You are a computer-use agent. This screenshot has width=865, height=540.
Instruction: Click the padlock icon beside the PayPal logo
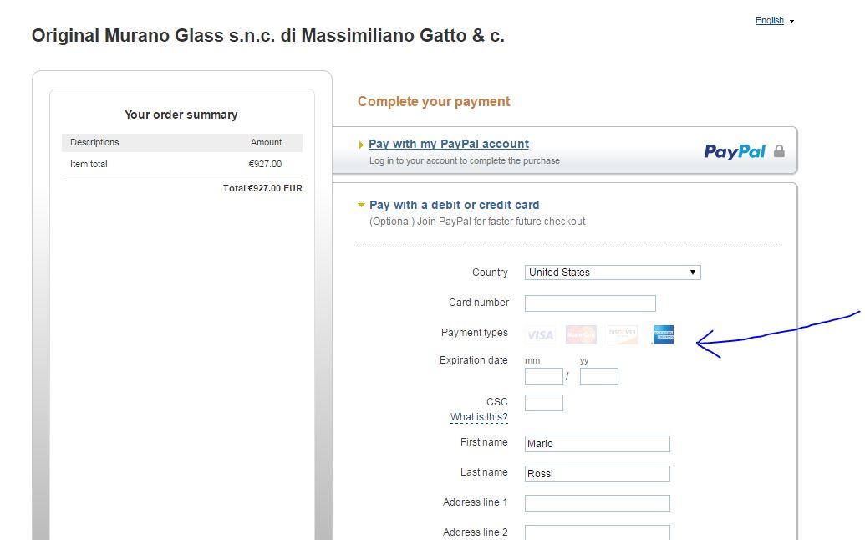pyautogui.click(x=777, y=151)
